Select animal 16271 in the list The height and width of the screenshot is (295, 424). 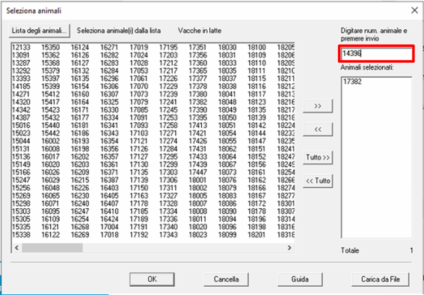[109, 47]
